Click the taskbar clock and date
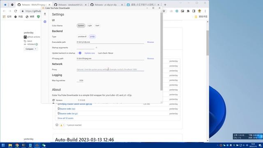The height and width of the screenshot is (148, 263). tap(253, 145)
